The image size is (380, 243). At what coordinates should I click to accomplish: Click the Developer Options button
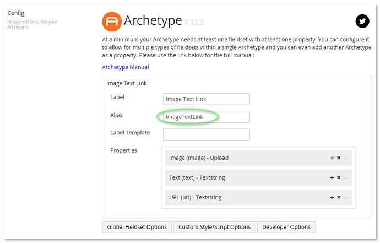tap(286, 227)
